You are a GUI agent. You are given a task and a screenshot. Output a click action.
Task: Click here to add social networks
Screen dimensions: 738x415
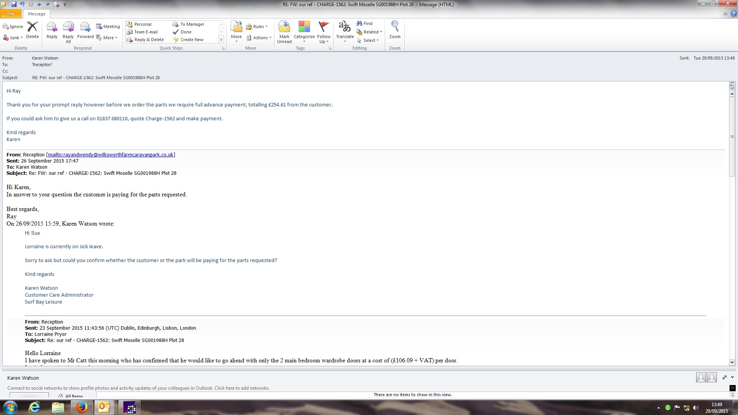[x=242, y=388]
